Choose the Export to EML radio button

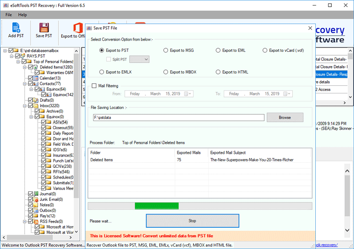[x=218, y=50]
